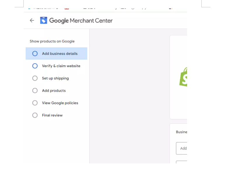The width and height of the screenshot is (232, 171).
Task: Go to the Final review step
Action: [56, 115]
